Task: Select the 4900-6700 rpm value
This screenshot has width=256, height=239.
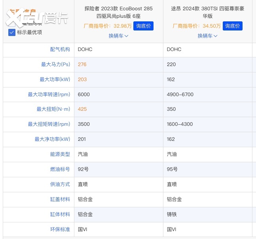Action: click(180, 94)
